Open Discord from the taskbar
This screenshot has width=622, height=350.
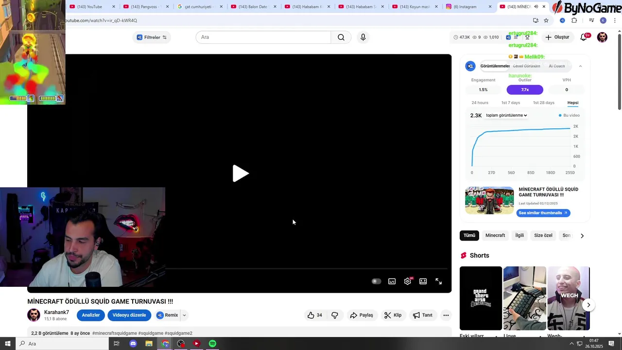coord(133,344)
